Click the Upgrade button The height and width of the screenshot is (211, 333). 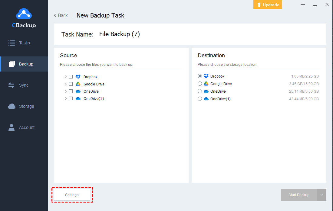(268, 5)
